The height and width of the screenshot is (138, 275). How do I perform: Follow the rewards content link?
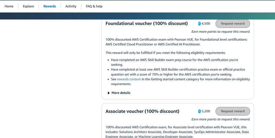click(x=129, y=79)
